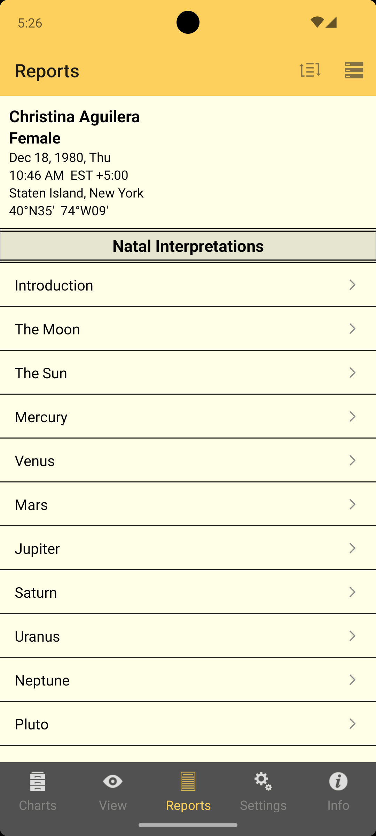Image resolution: width=376 pixels, height=836 pixels.
Task: Expand the Introduction chevron
Action: [352, 285]
